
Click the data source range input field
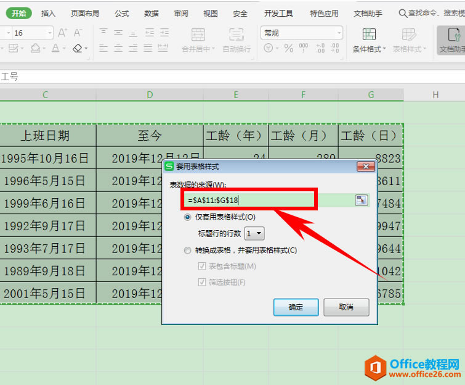(269, 201)
